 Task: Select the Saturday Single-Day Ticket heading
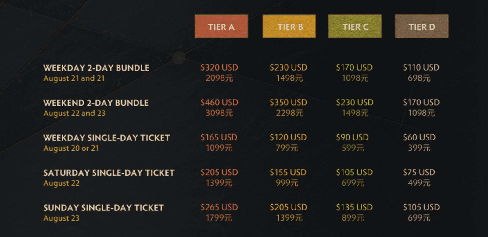click(109, 173)
